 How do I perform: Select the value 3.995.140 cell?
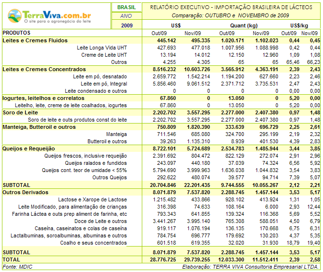pyautogui.click(x=199, y=221)
